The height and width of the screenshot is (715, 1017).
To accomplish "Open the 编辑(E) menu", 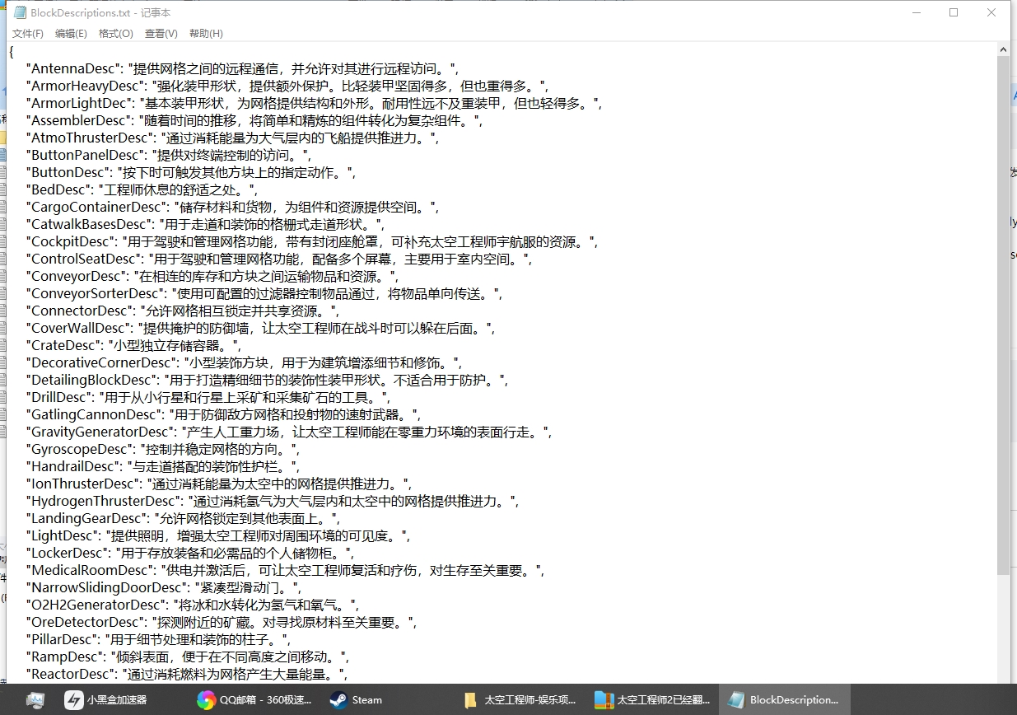I will point(71,34).
